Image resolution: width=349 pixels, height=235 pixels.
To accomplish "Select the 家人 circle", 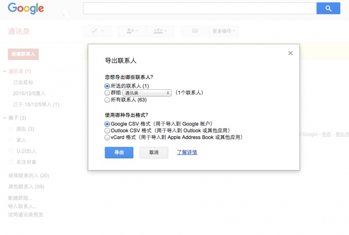I will click(x=21, y=140).
